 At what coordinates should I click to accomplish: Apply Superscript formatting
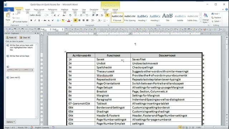pyautogui.click(x=53, y=20)
